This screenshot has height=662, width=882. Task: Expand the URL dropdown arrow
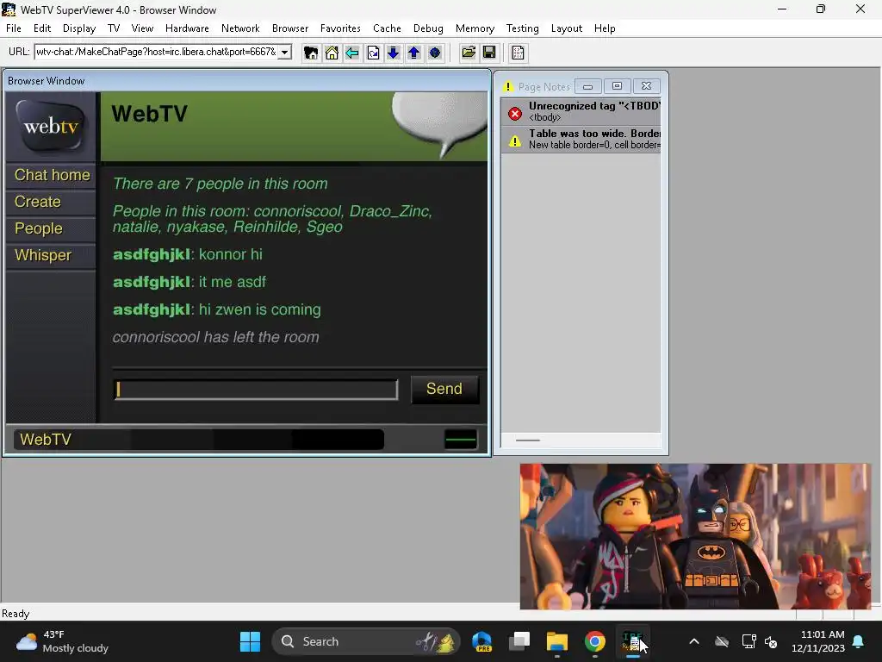pyautogui.click(x=285, y=53)
